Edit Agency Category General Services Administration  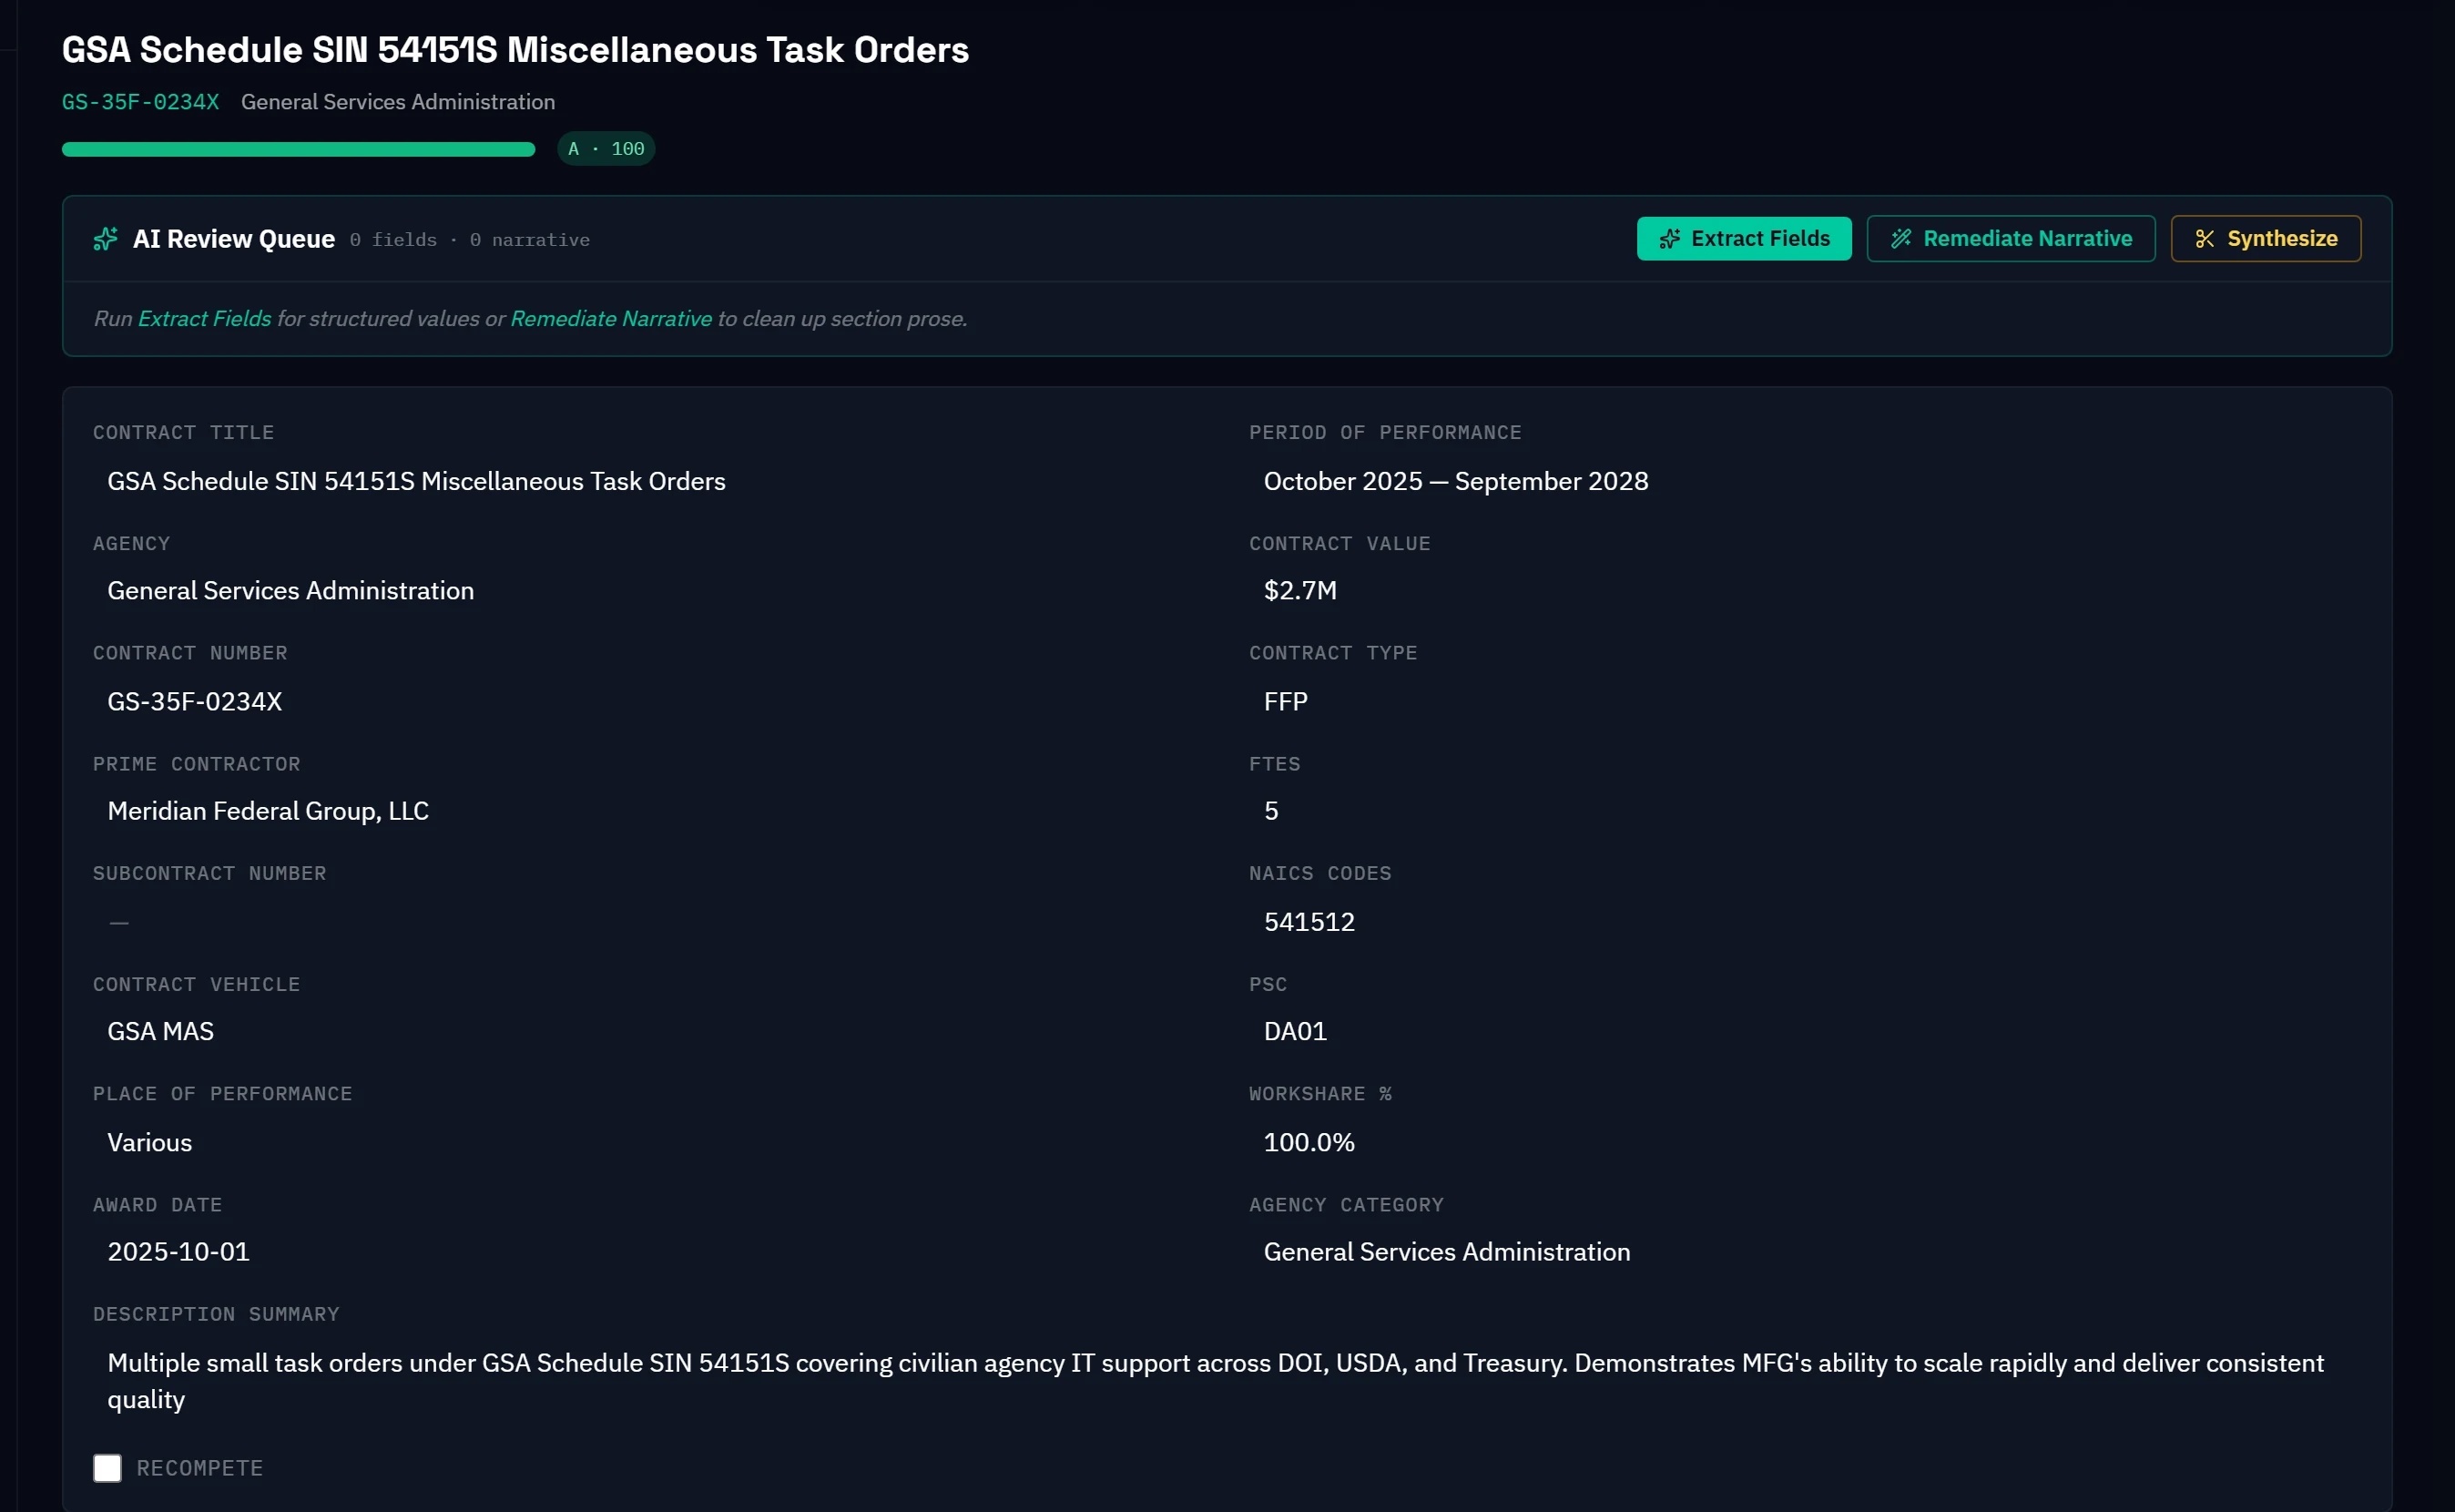coord(1447,1252)
